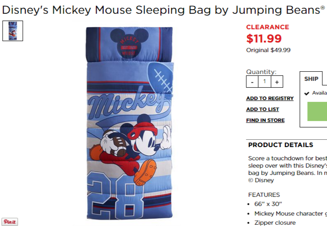This screenshot has width=327, height=226.
Task: Click the Zipper closure feature bullet
Action: (x=275, y=223)
